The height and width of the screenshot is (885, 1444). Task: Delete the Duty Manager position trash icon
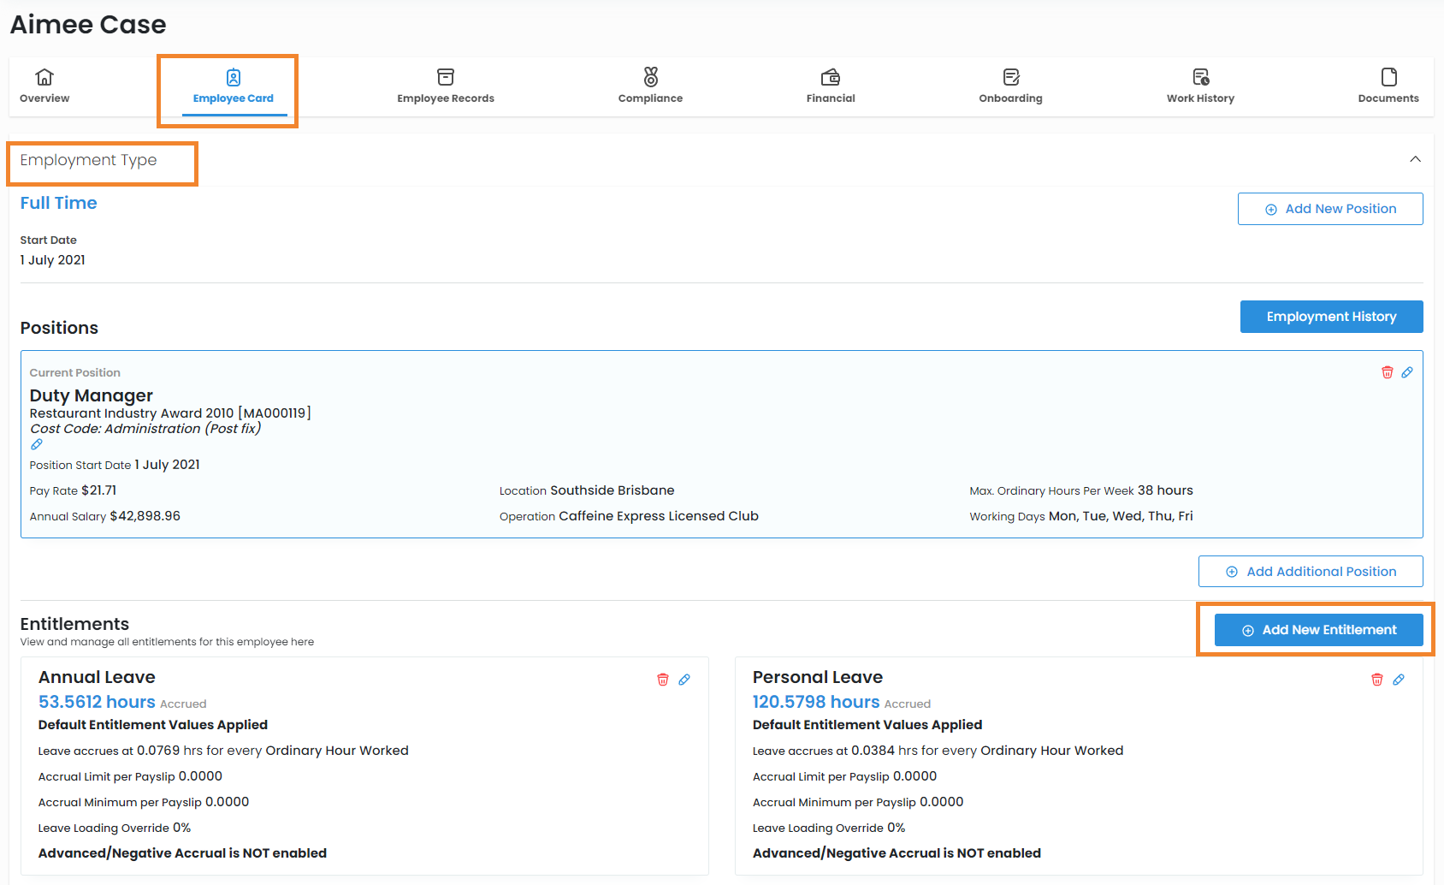click(1387, 372)
